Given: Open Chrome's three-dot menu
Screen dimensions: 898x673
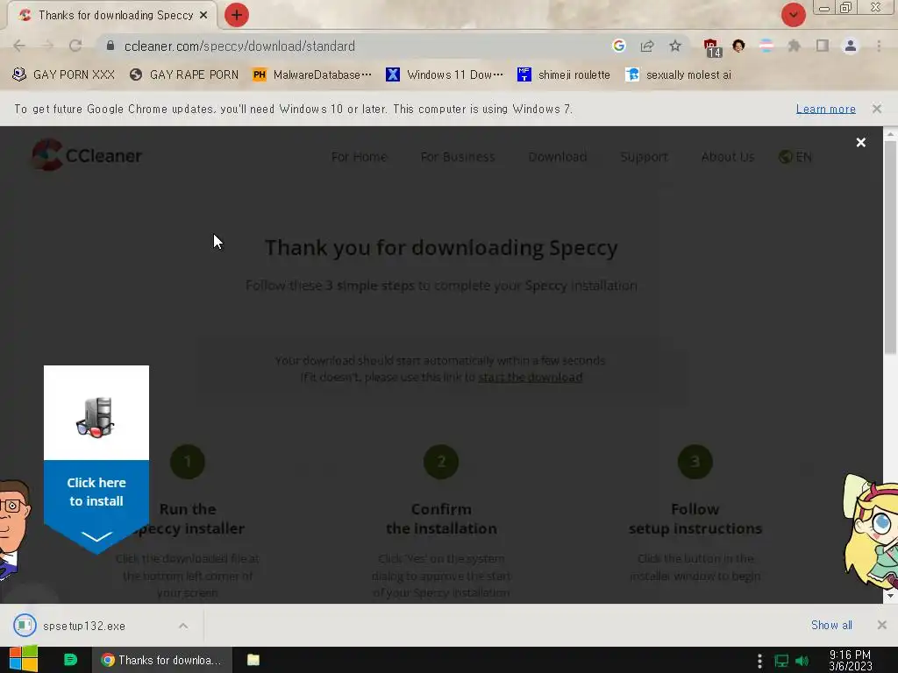Looking at the screenshot, I should tap(879, 46).
